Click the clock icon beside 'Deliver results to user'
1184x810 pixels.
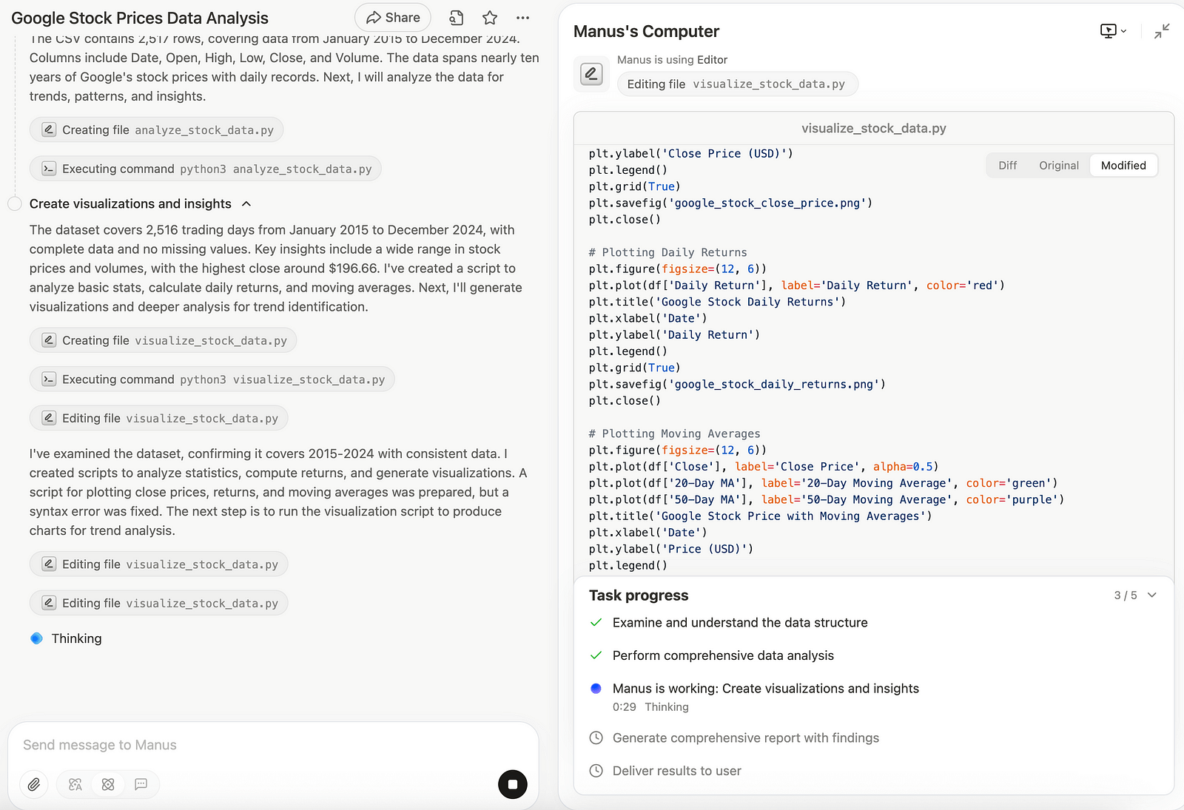tap(596, 771)
